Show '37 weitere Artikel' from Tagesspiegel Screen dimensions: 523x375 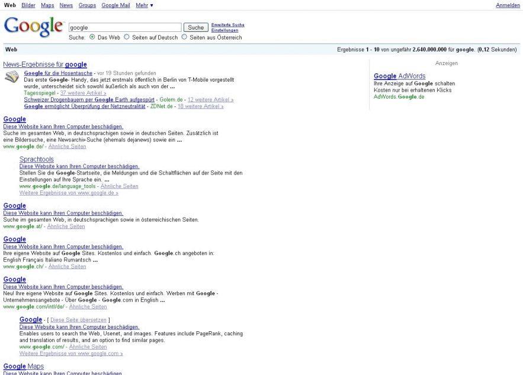[83, 93]
